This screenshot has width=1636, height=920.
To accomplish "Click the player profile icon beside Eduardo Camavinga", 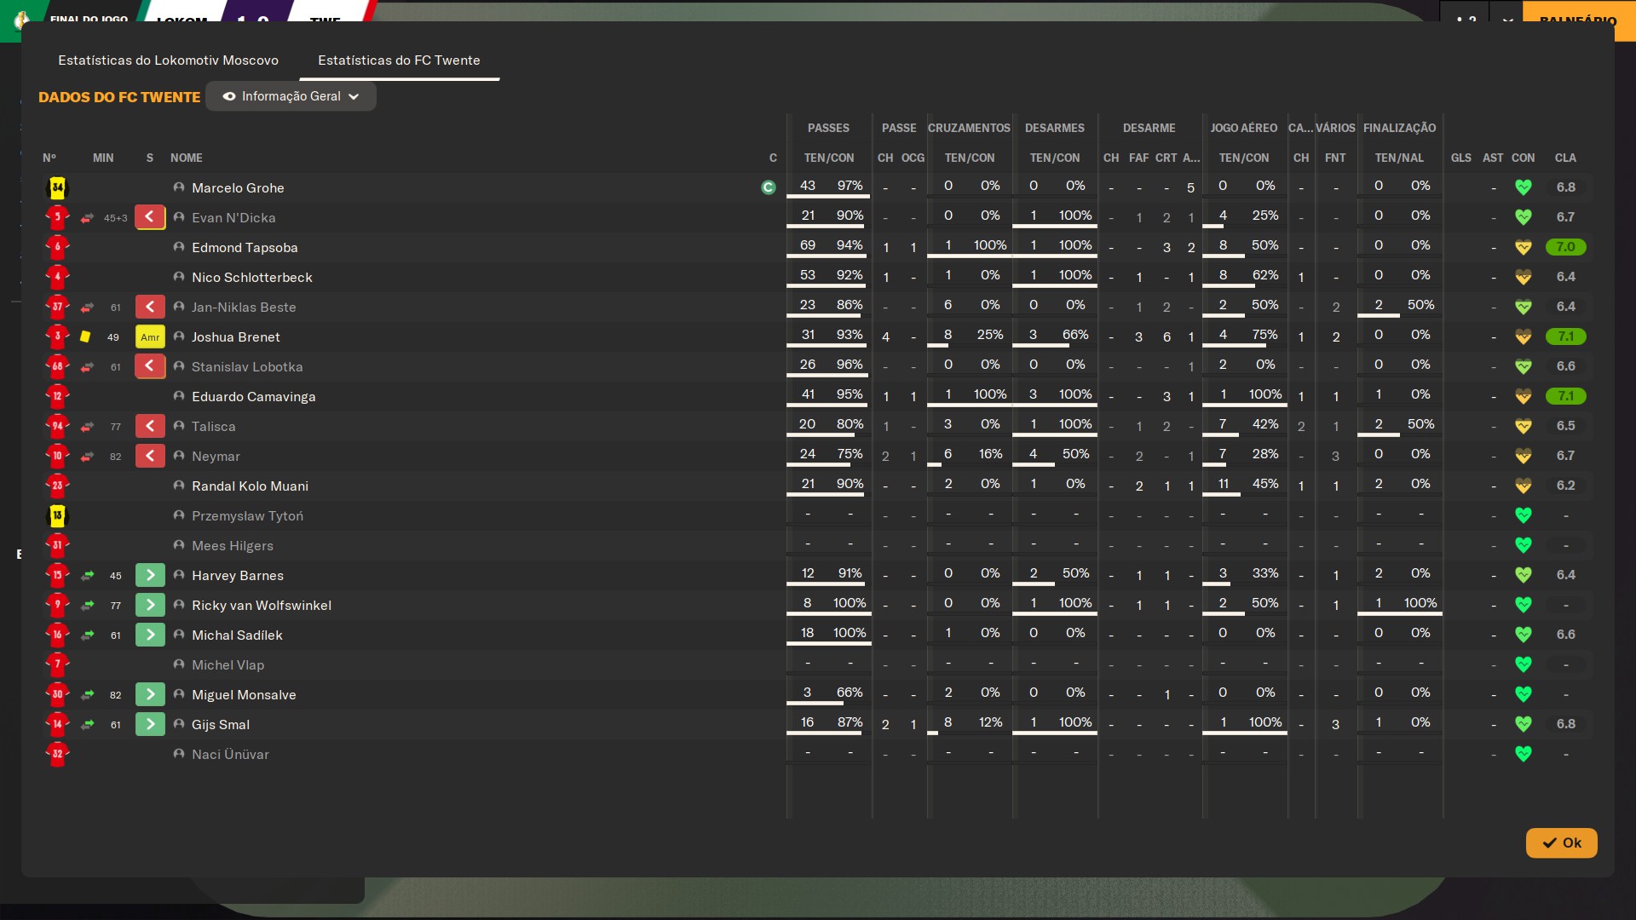I will click(x=179, y=396).
